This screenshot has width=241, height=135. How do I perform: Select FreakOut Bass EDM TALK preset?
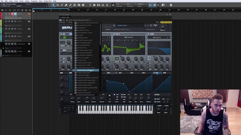pyautogui.click(x=86, y=70)
